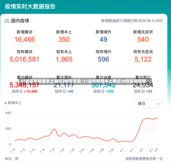171x163 pixels.
Task: Click the red 新增本土 legend dot
Action: (5, 103)
